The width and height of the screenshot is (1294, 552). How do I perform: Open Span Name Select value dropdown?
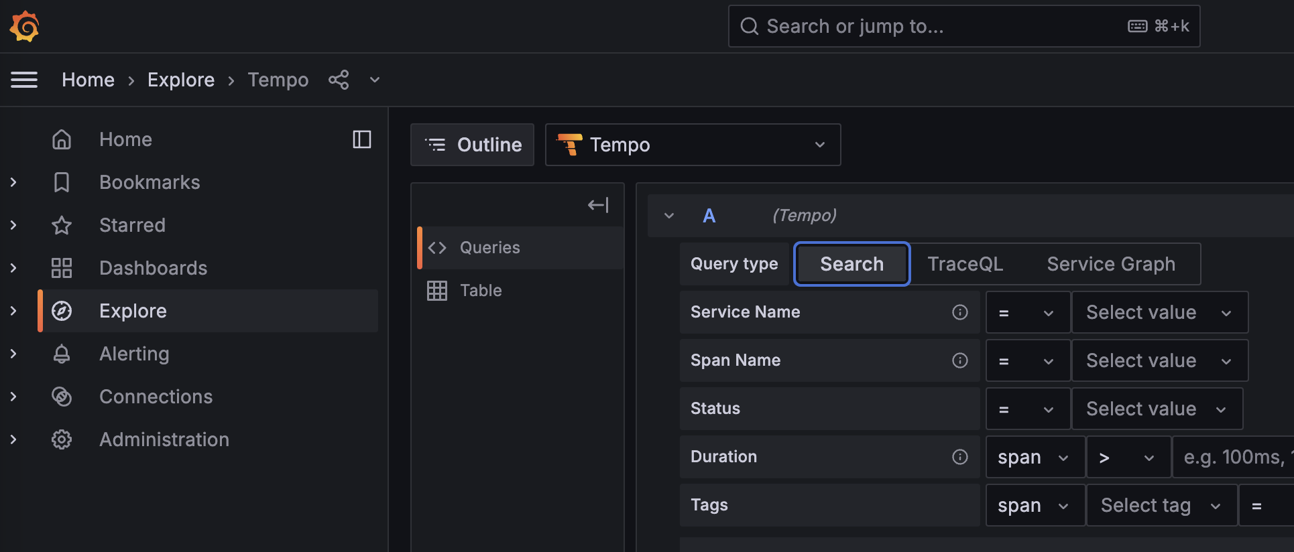(x=1160, y=360)
